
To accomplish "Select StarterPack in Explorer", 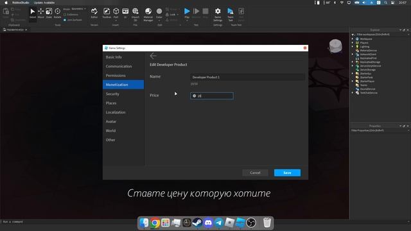I will [x=366, y=78].
